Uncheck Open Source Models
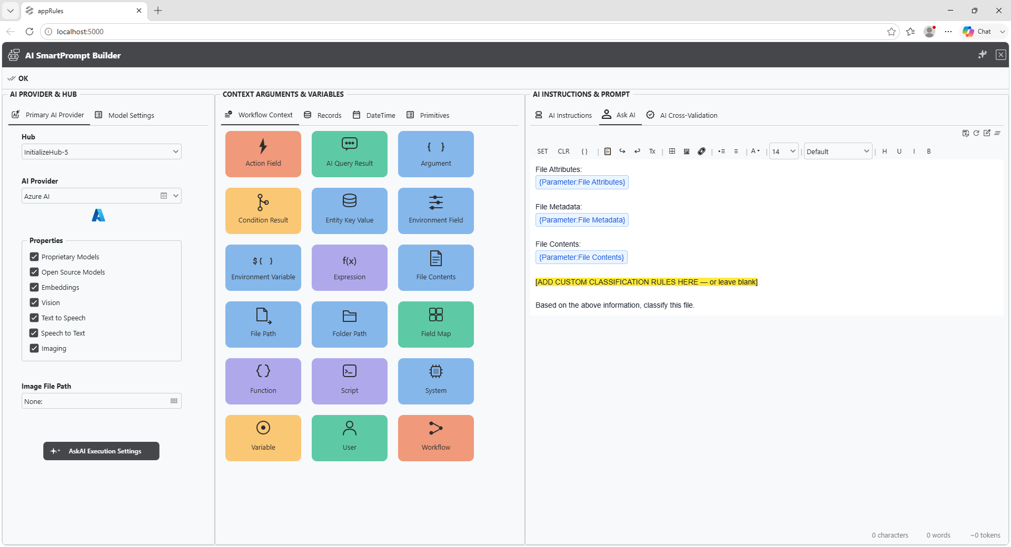The height and width of the screenshot is (547, 1011). (34, 272)
